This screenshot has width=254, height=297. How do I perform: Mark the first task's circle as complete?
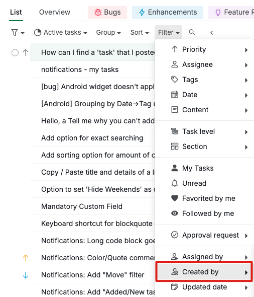pyautogui.click(x=15, y=52)
